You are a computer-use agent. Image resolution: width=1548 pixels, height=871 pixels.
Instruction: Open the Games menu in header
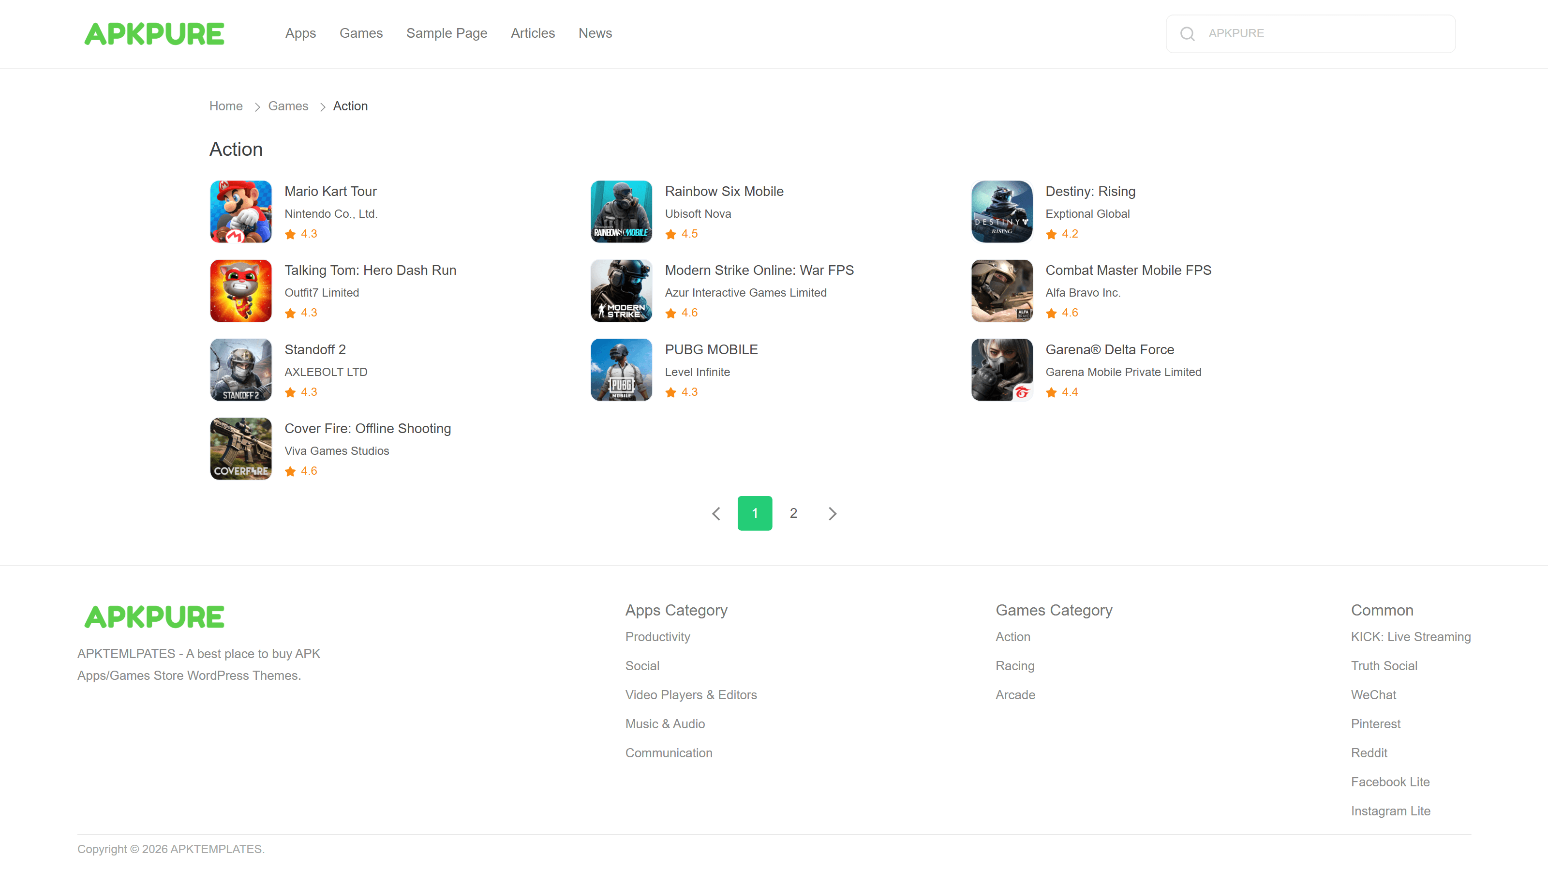tap(360, 33)
